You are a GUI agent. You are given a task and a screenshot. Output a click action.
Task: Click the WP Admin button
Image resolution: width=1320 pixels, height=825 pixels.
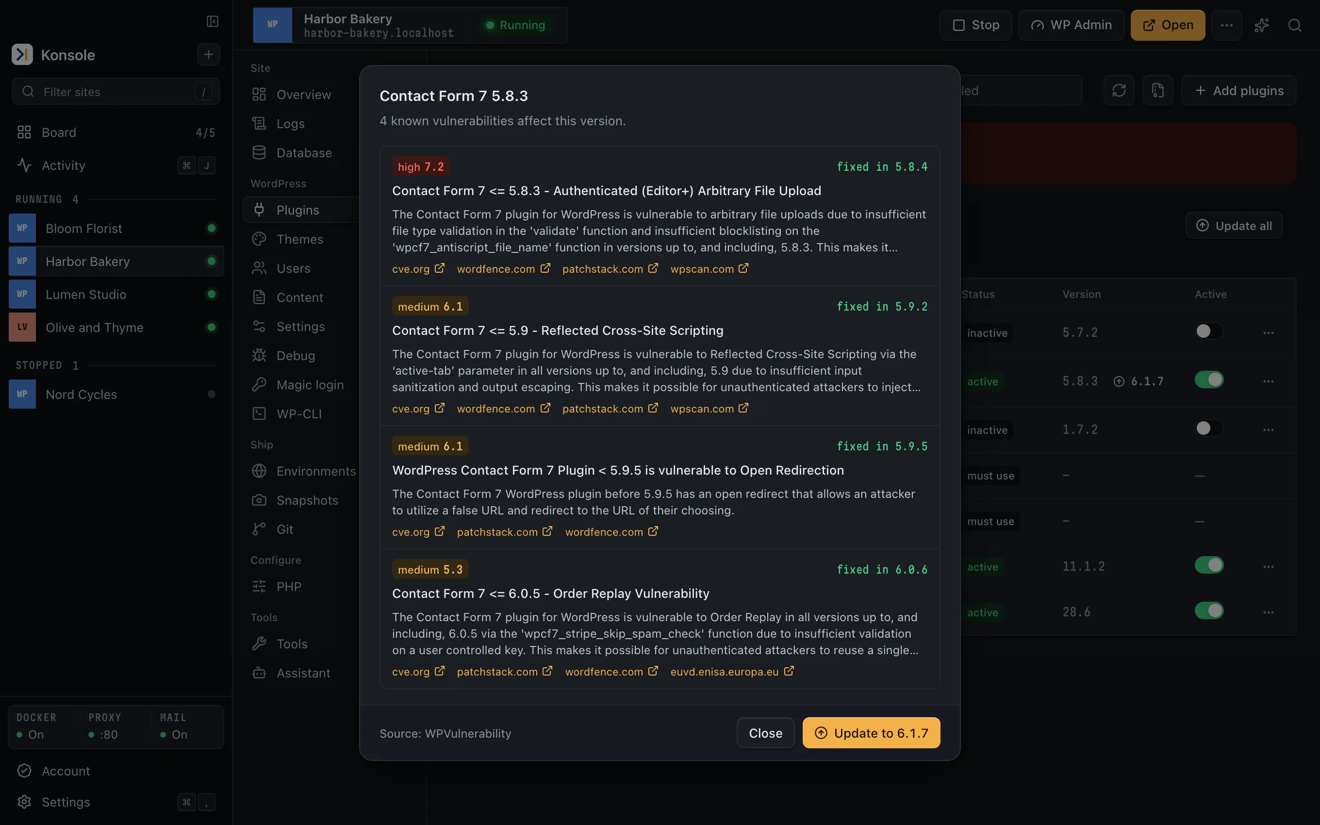point(1071,25)
